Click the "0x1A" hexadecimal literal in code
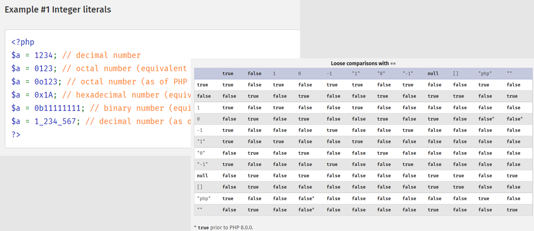 (x=44, y=95)
